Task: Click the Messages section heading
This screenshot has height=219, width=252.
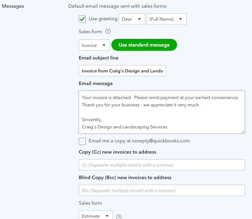Action: pos(13,6)
